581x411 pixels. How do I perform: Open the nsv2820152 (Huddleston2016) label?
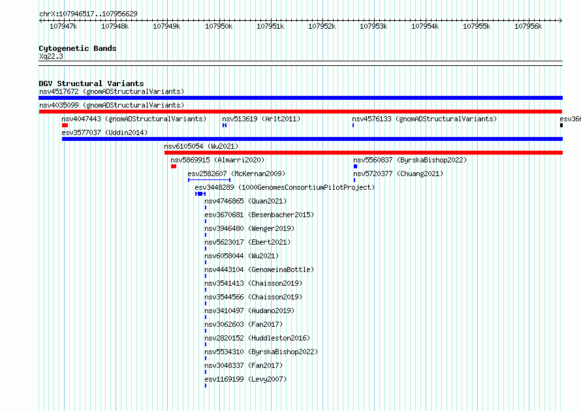[x=257, y=338]
